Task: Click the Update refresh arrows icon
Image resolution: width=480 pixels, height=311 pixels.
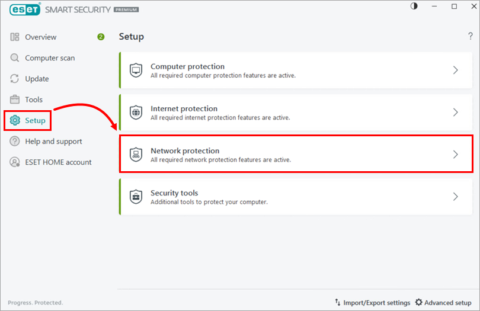Action: [x=15, y=79]
